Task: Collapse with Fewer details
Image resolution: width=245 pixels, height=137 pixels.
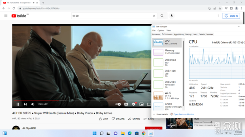Action: (x=161, y=114)
